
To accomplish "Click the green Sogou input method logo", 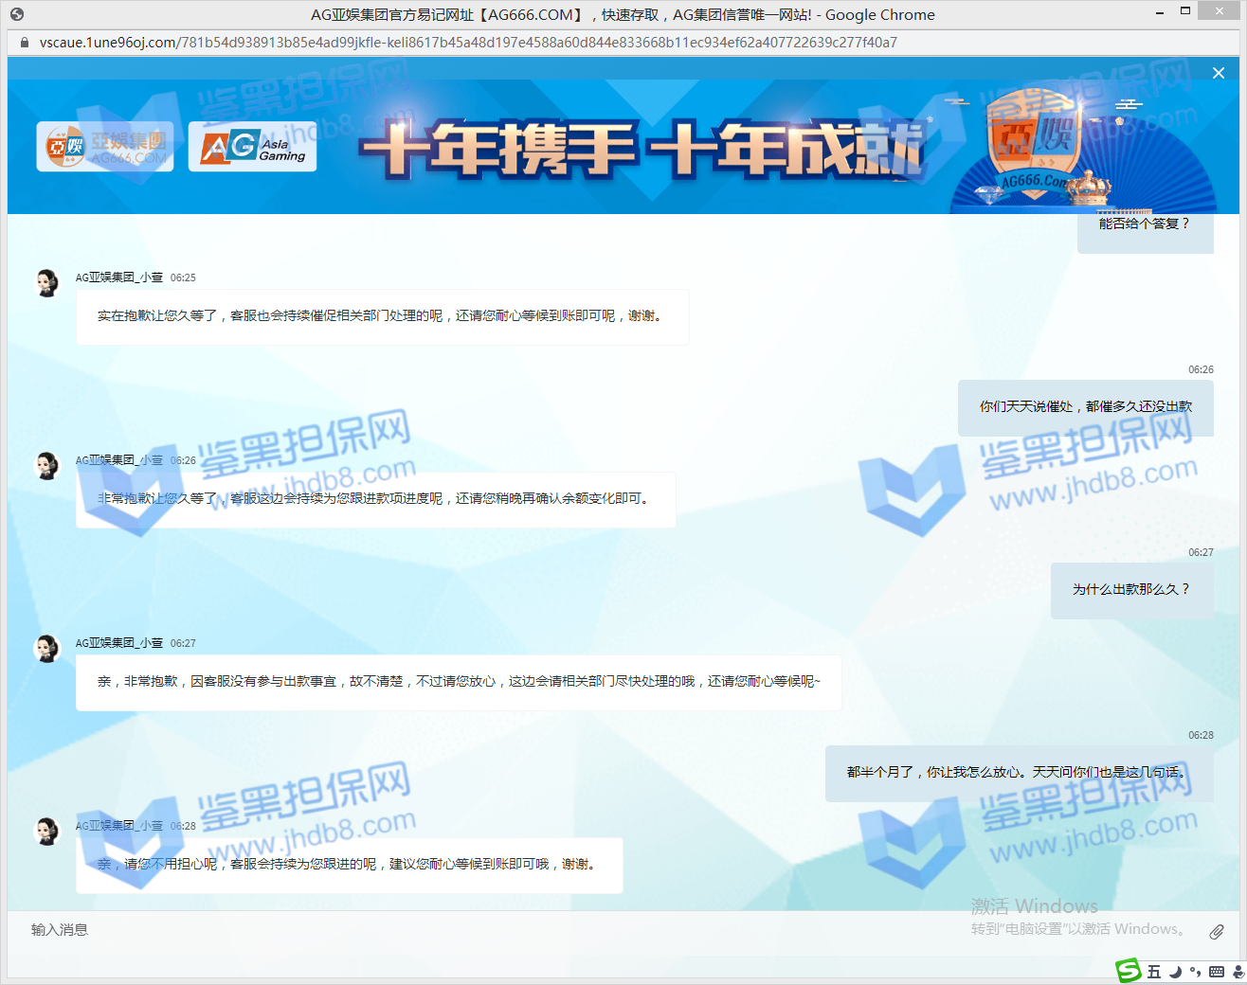I will point(1128,971).
